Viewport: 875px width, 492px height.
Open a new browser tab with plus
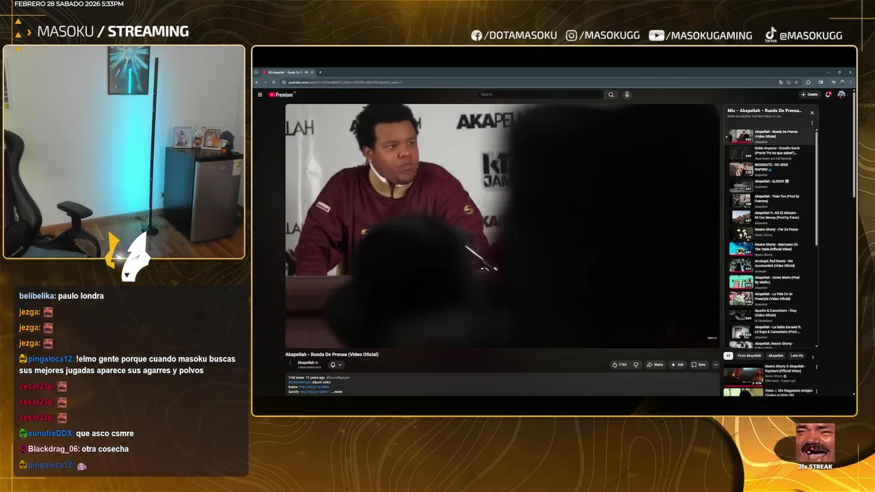point(320,72)
